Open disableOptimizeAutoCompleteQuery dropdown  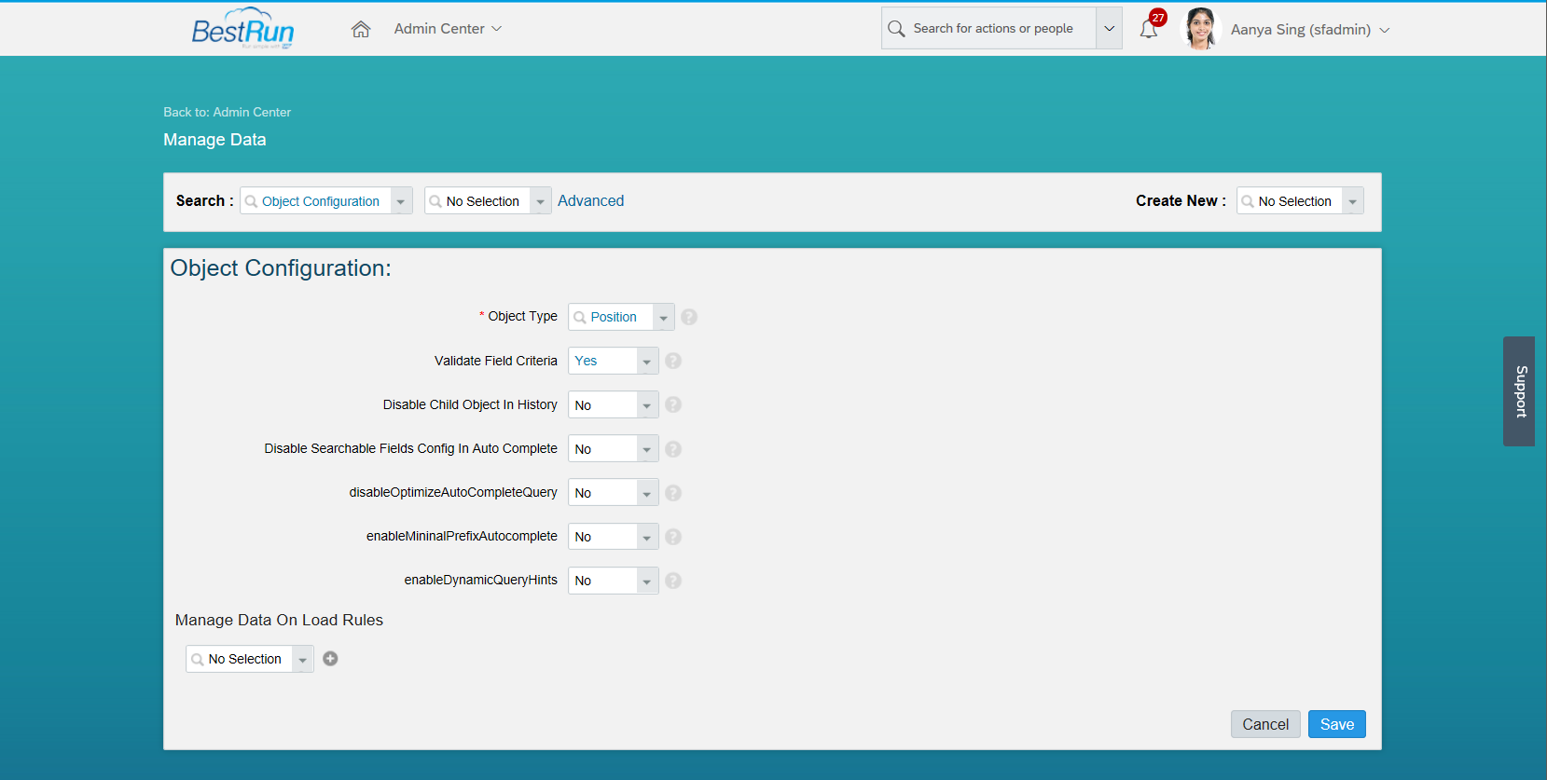click(x=647, y=493)
